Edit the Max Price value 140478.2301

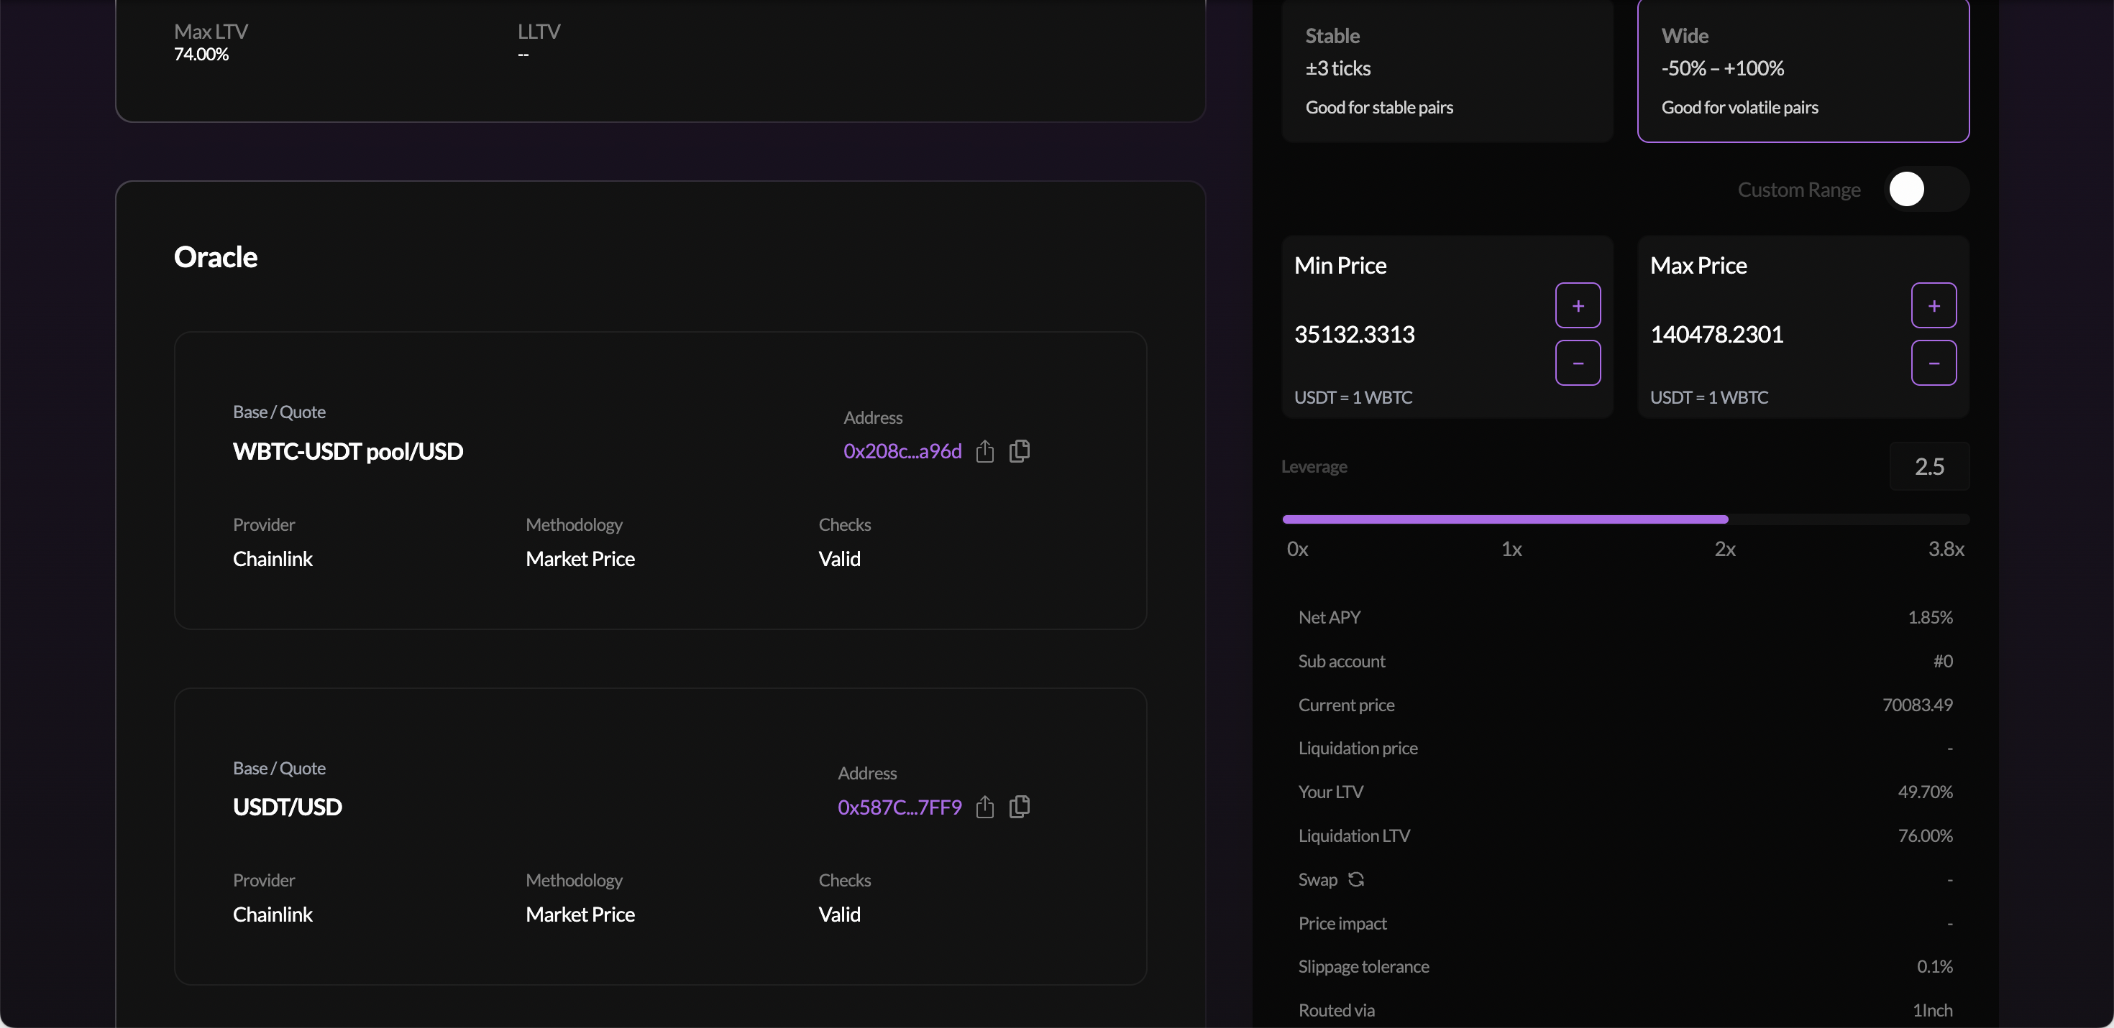tap(1716, 333)
